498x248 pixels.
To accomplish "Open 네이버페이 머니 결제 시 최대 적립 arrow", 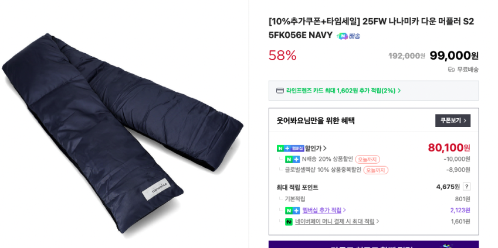I will (x=378, y=222).
